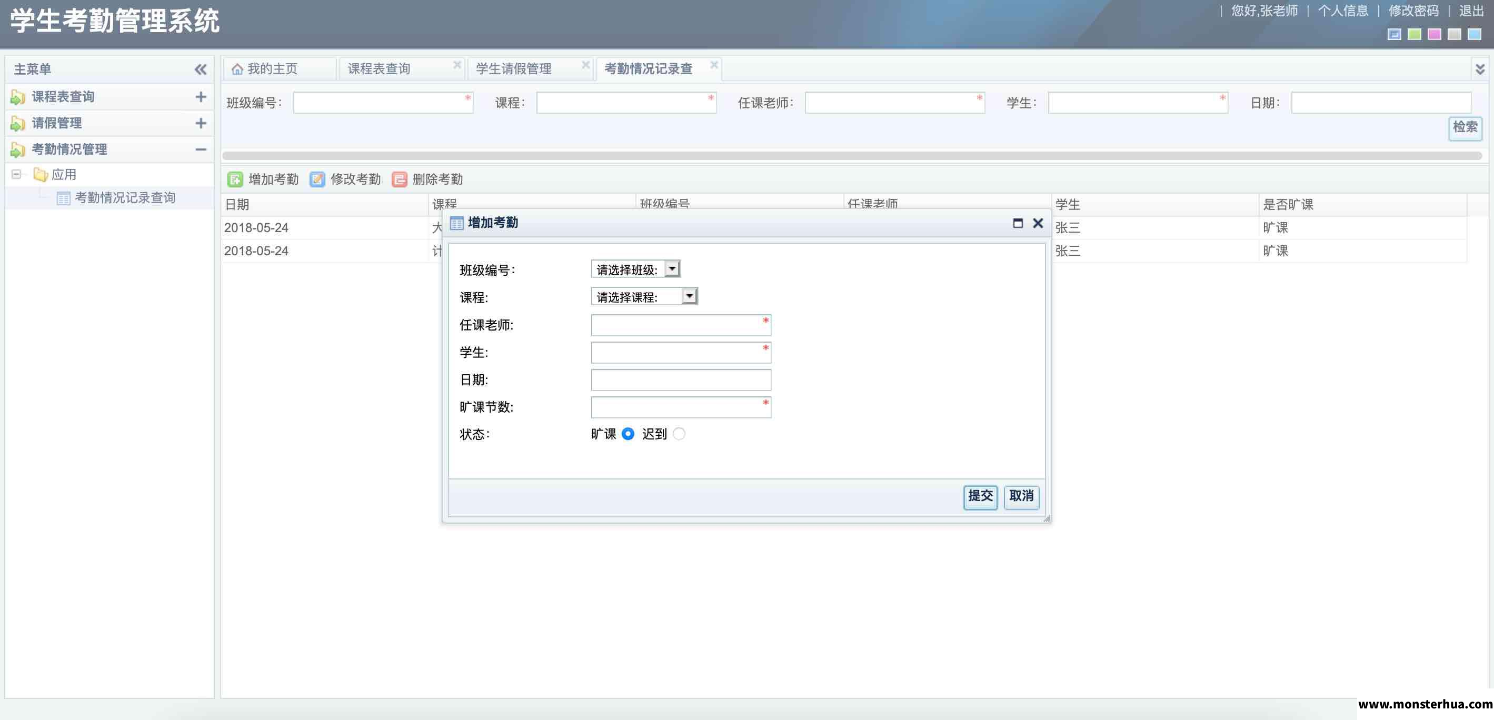The image size is (1494, 720).
Task: Choose the gray theme swatch
Action: click(1454, 34)
